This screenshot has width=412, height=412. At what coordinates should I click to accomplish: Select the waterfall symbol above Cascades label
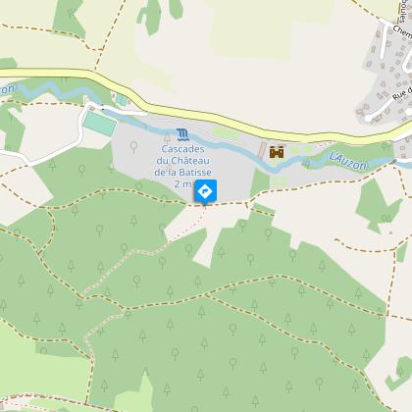(182, 134)
